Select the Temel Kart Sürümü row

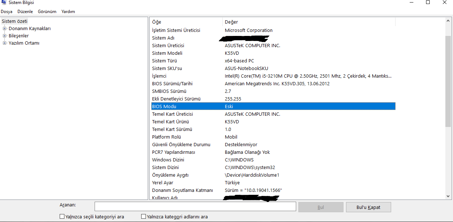(x=273, y=129)
